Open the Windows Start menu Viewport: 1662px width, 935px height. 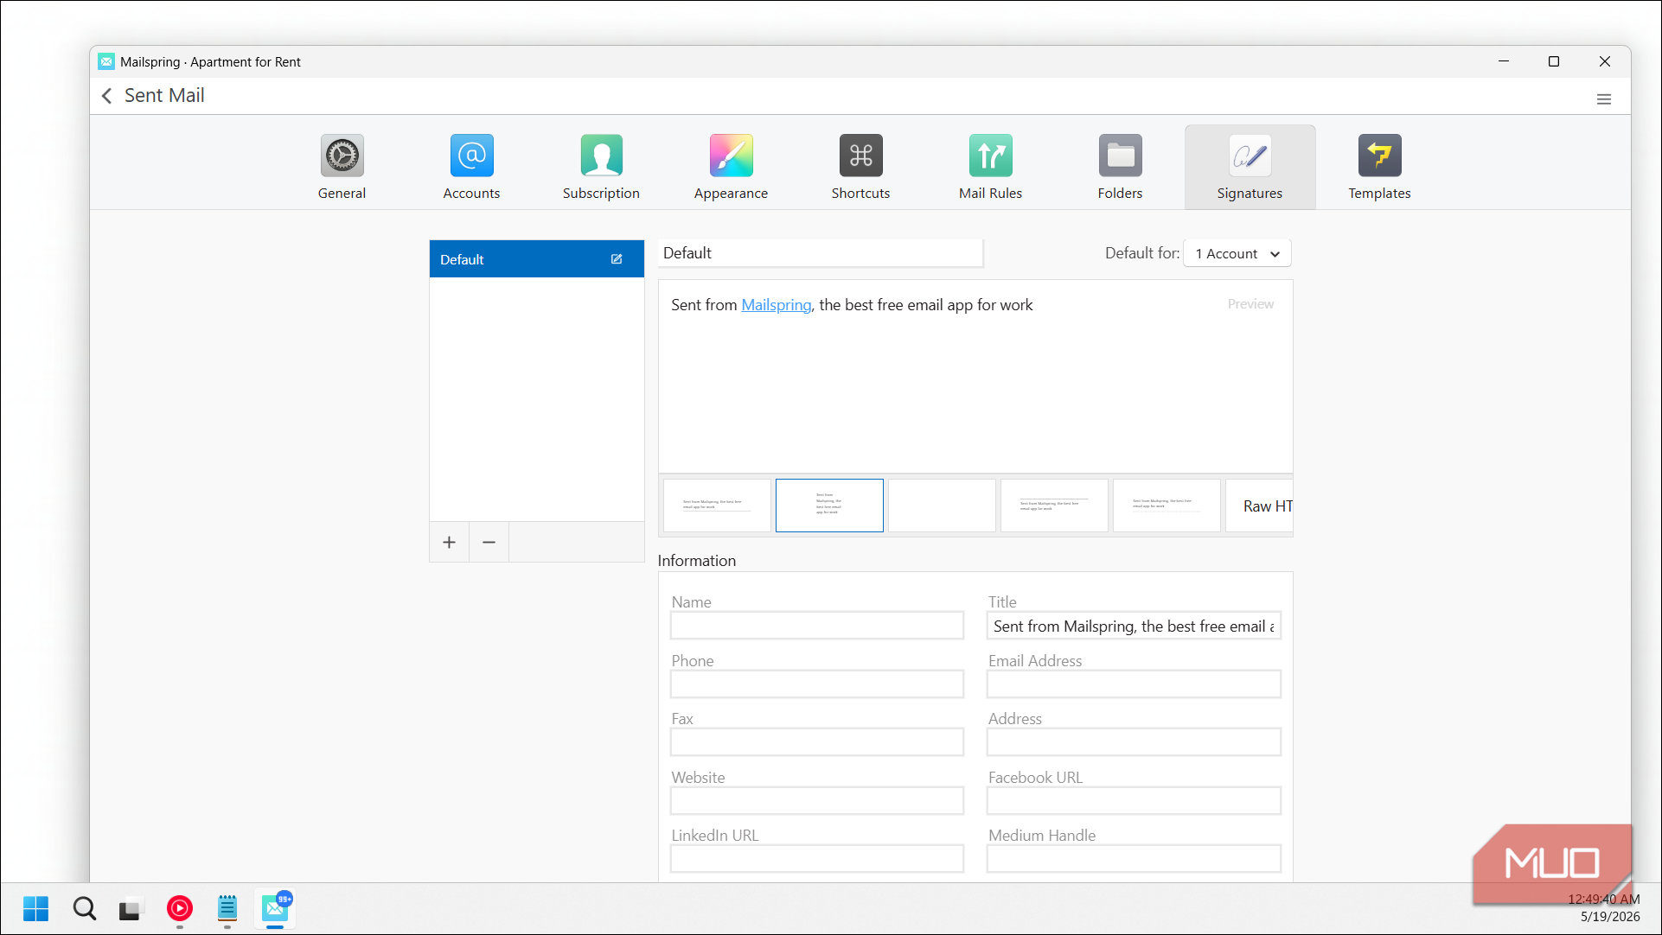click(35, 908)
